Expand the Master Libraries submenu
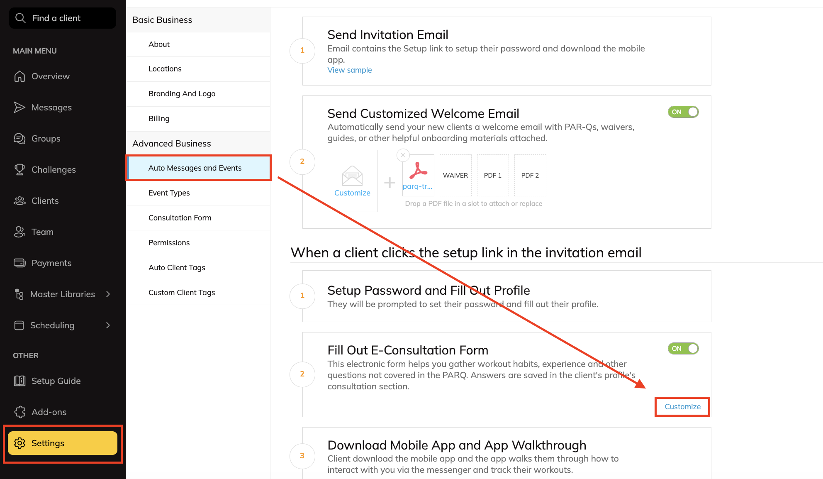This screenshot has width=823, height=479. pyautogui.click(x=108, y=294)
